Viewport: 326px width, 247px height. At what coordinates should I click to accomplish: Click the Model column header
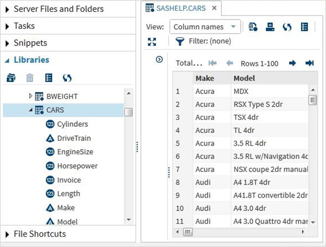pyautogui.click(x=244, y=78)
